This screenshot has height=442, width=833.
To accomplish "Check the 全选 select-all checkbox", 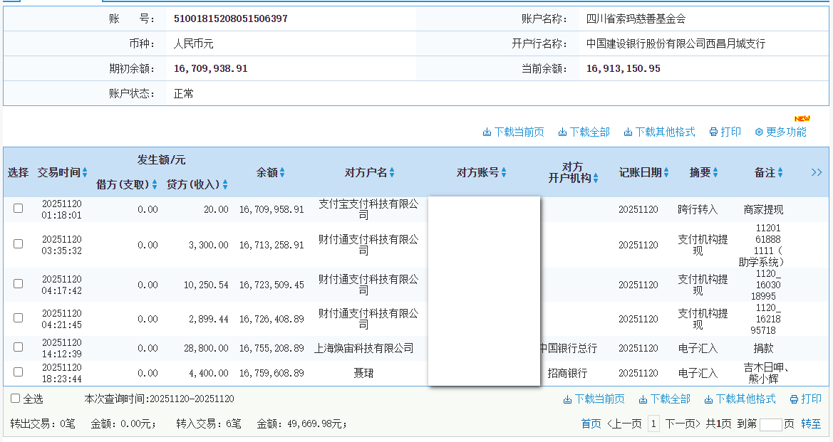I will pos(14,399).
